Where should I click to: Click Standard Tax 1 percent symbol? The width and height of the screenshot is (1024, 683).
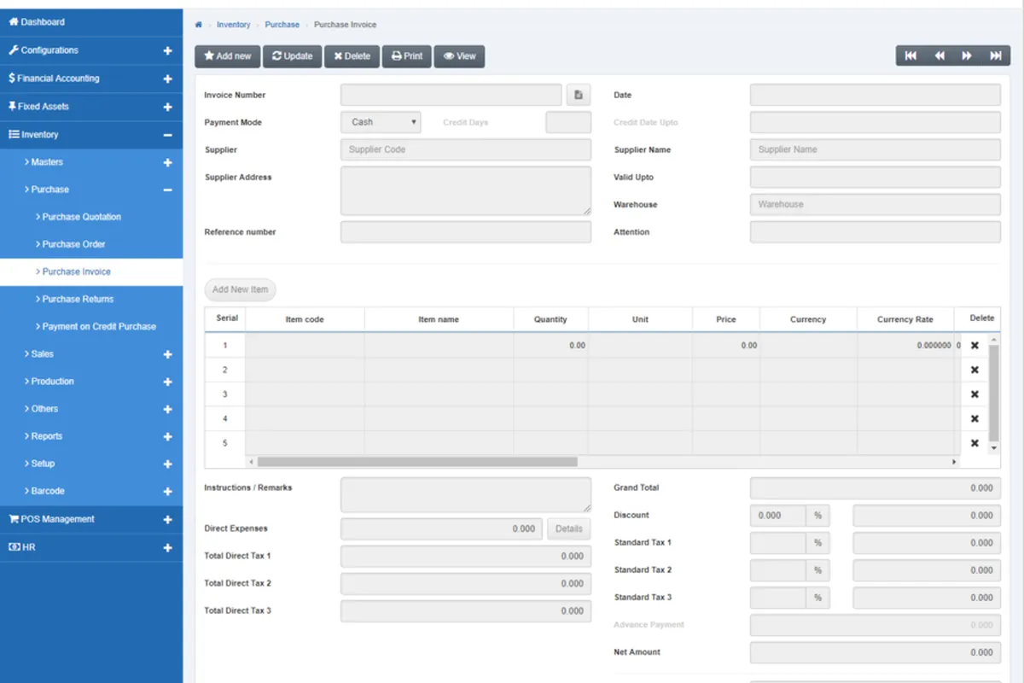[817, 543]
